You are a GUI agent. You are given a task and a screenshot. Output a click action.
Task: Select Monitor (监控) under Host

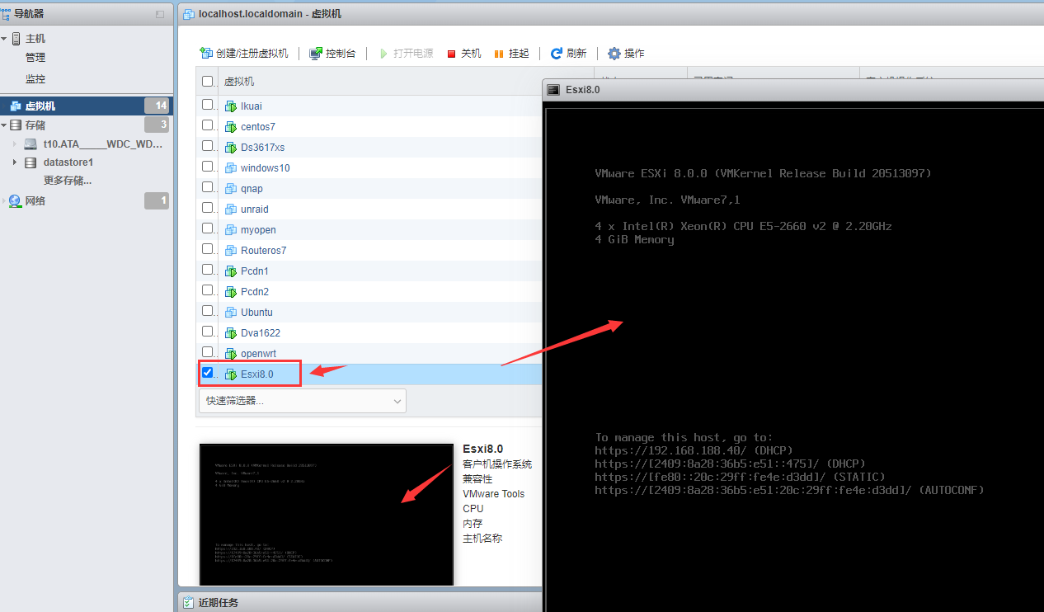coord(35,79)
